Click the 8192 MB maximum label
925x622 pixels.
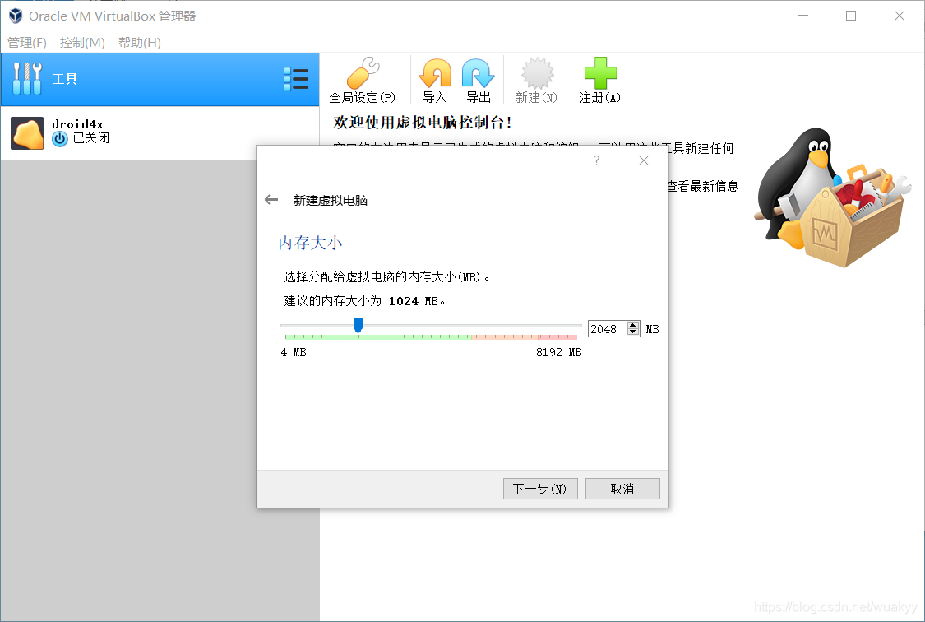click(558, 352)
